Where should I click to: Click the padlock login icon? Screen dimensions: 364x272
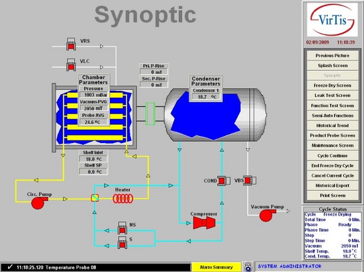248,267
